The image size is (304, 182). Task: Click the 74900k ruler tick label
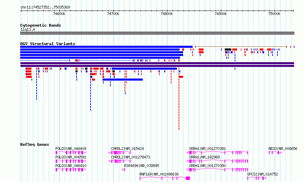[221, 14]
